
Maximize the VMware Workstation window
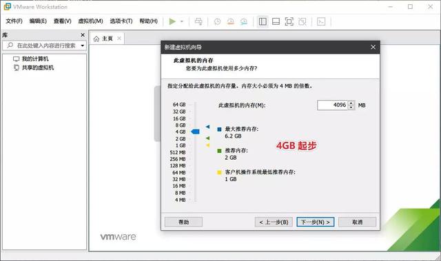(x=411, y=6)
